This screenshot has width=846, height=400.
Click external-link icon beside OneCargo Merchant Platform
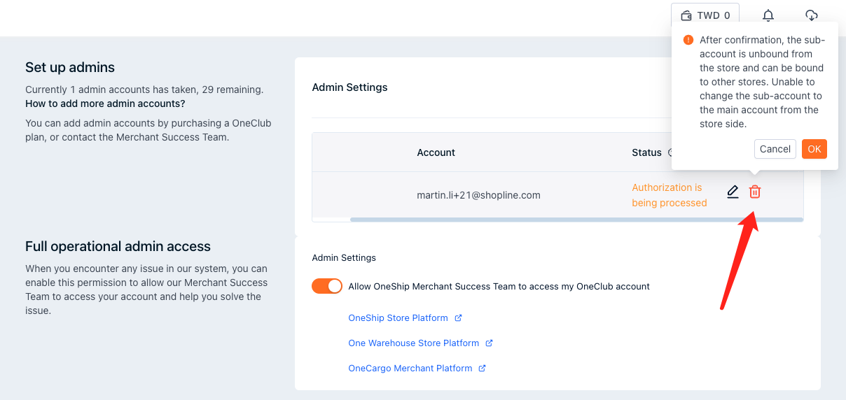coord(482,369)
